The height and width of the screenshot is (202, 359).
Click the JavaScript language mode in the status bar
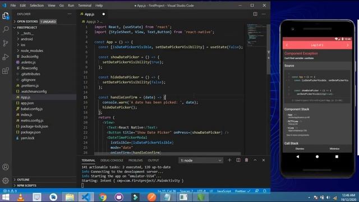coord(224,191)
